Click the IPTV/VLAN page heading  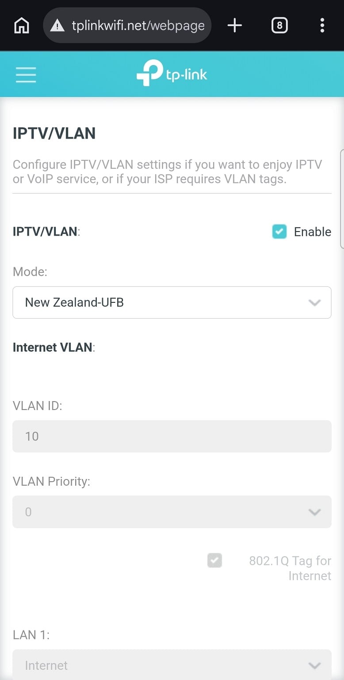click(x=54, y=133)
